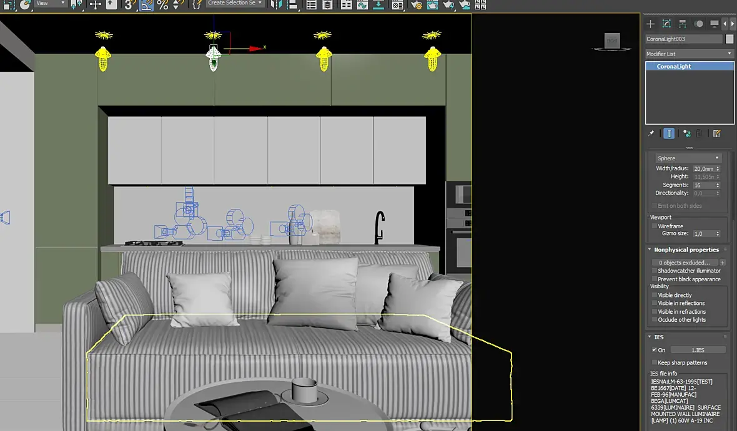737x431 pixels.
Task: Open the Hierarchy tab in command panel
Action: coord(683,24)
